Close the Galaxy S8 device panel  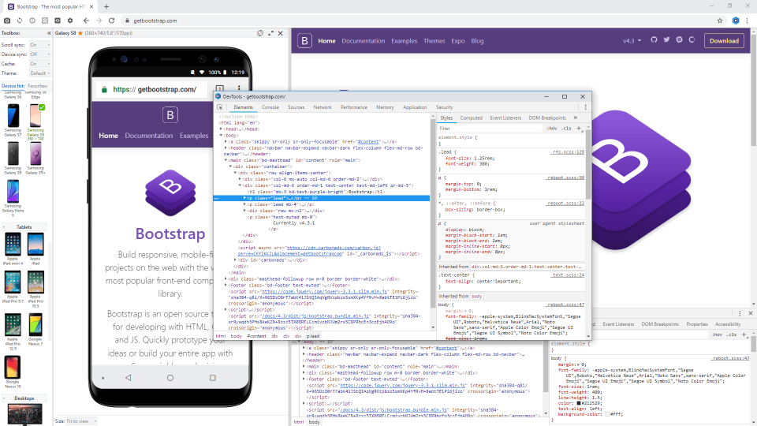pyautogui.click(x=281, y=33)
